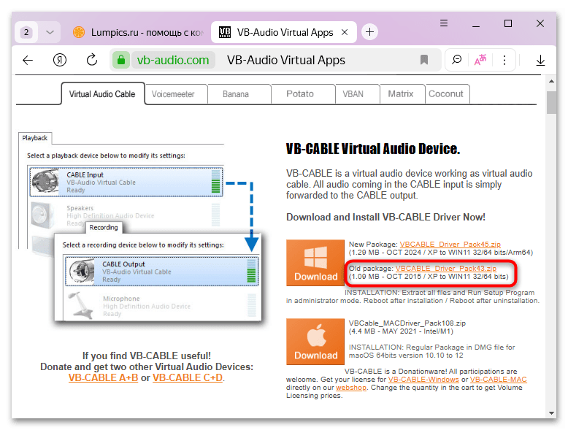Screen dimensions: 568x430
Task: Open browser downloads arrow icon
Action: [x=540, y=60]
